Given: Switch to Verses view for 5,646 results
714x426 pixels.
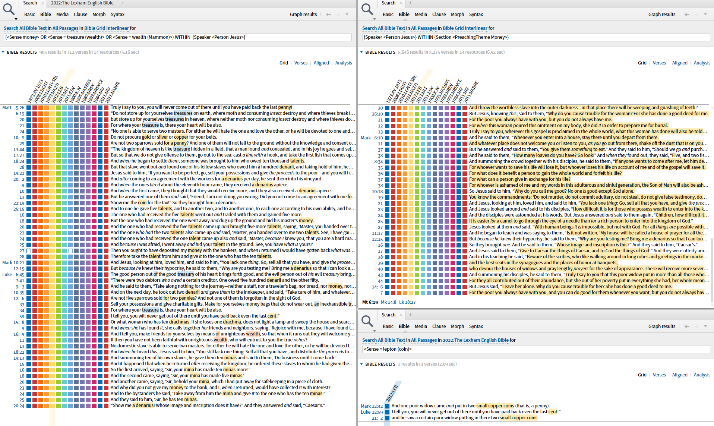Looking at the screenshot, I should pos(659,63).
